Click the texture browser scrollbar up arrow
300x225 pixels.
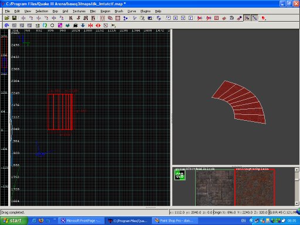click(x=296, y=170)
